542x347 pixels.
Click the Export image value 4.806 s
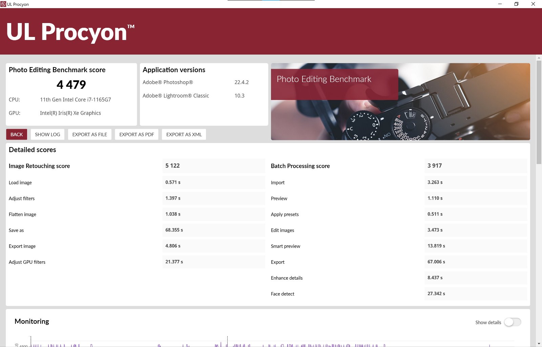point(173,246)
